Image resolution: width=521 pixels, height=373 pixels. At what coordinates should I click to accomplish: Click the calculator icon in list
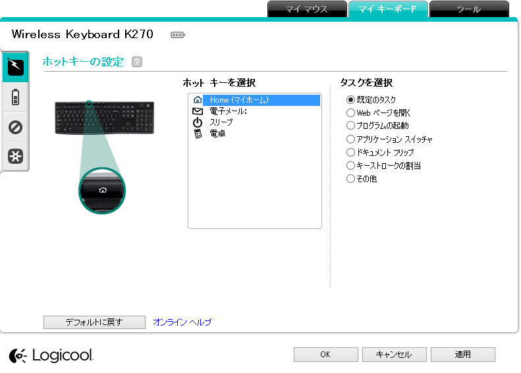point(198,134)
